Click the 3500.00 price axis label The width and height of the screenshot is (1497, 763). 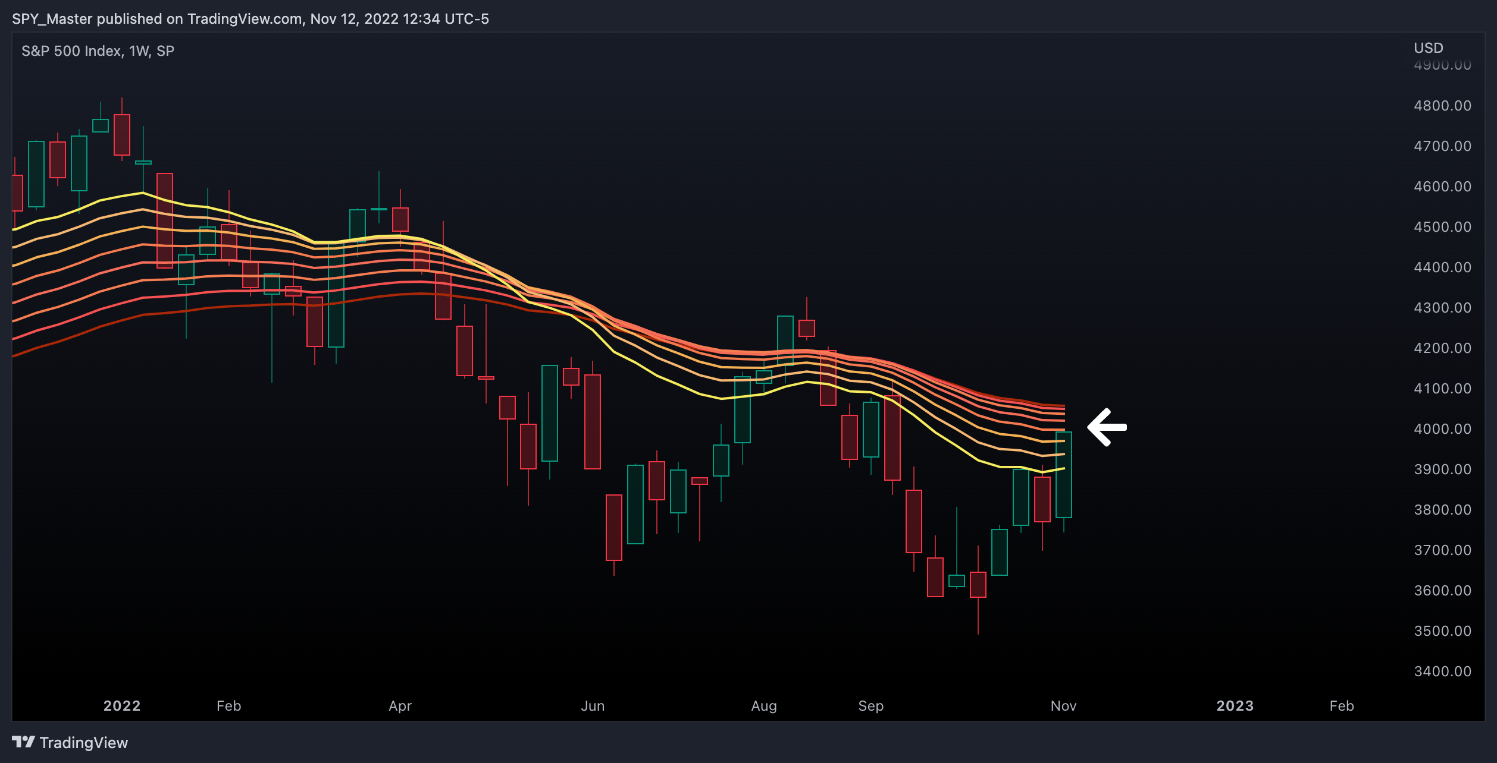(x=1442, y=631)
